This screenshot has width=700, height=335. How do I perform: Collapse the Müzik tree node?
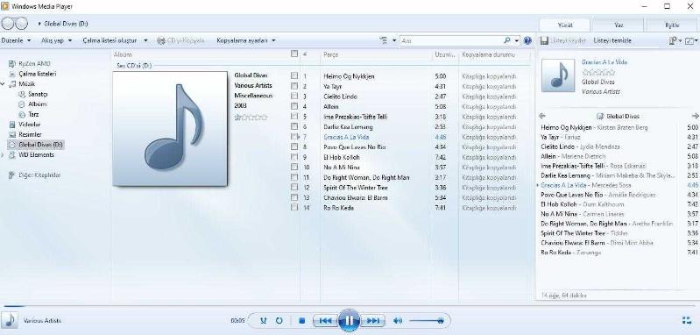click(4, 84)
